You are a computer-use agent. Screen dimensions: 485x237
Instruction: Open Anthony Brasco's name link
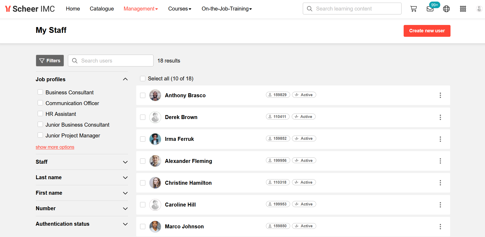click(185, 95)
